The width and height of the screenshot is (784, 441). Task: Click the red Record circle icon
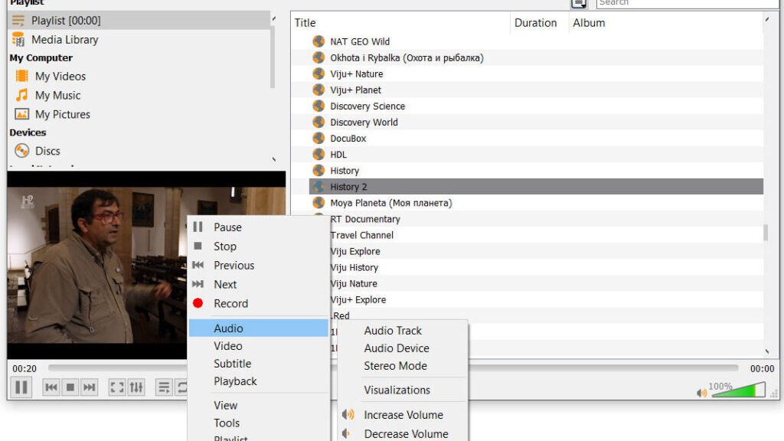pos(198,303)
